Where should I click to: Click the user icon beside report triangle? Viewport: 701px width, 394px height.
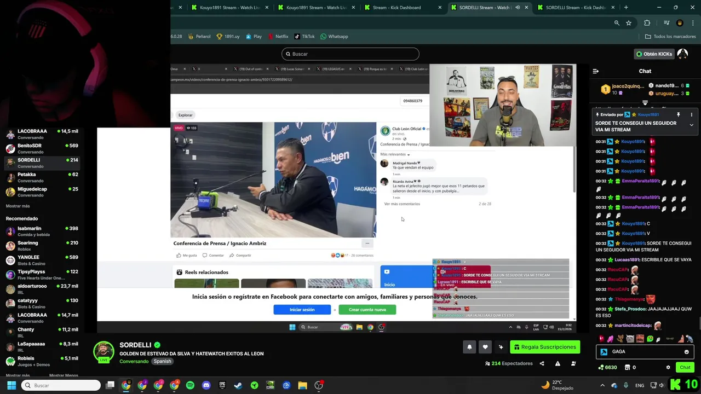[x=573, y=363]
